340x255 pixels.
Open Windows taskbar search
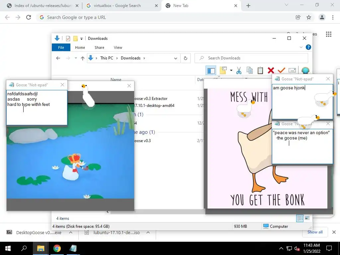[x=24, y=248]
